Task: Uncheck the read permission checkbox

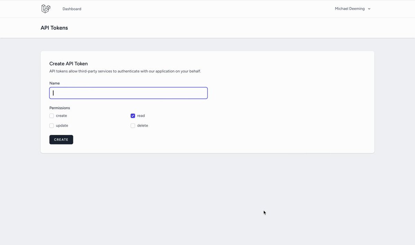Action: point(133,116)
